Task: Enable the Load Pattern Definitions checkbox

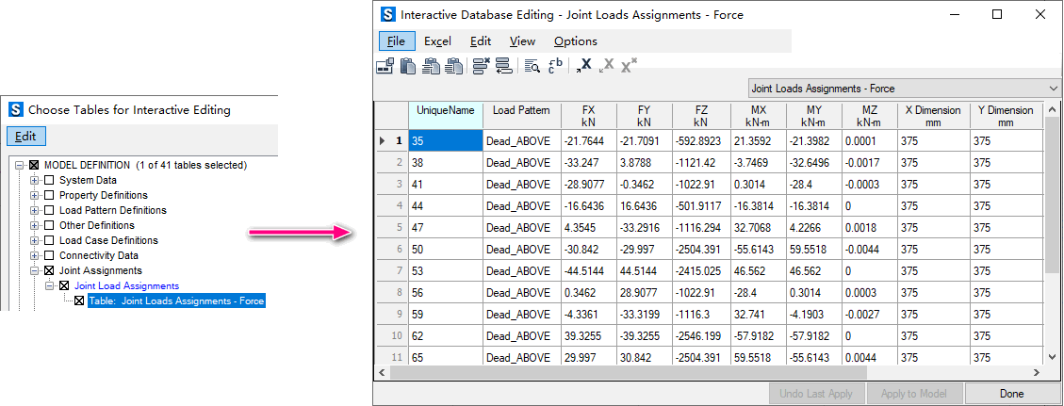Action: point(49,210)
